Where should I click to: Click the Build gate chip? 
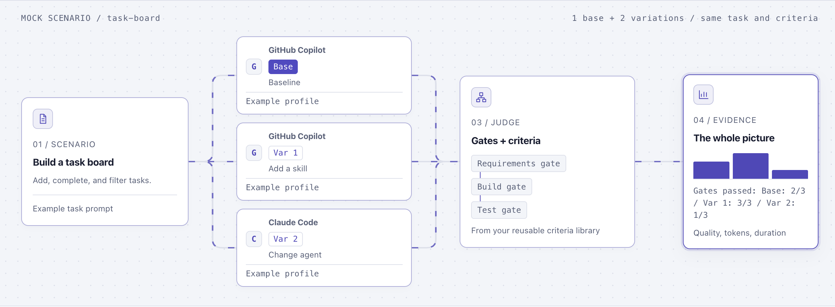click(x=501, y=187)
